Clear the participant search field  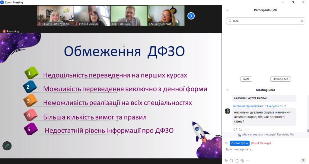[x=301, y=21]
